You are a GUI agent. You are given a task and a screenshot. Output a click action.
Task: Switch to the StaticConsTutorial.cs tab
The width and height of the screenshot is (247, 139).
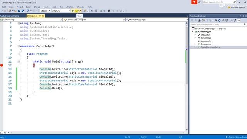pyautogui.click(x=9, y=16)
